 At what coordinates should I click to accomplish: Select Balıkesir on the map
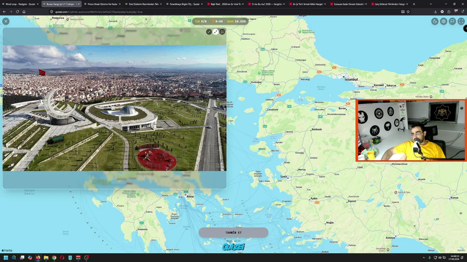pyautogui.click(x=317, y=129)
